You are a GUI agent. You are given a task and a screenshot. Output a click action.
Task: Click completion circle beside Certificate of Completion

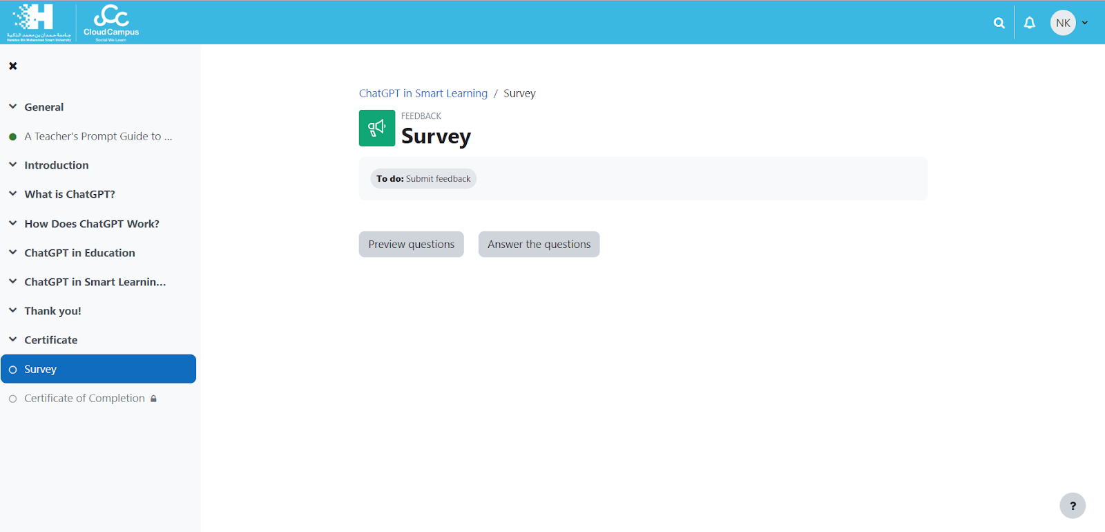pos(12,399)
